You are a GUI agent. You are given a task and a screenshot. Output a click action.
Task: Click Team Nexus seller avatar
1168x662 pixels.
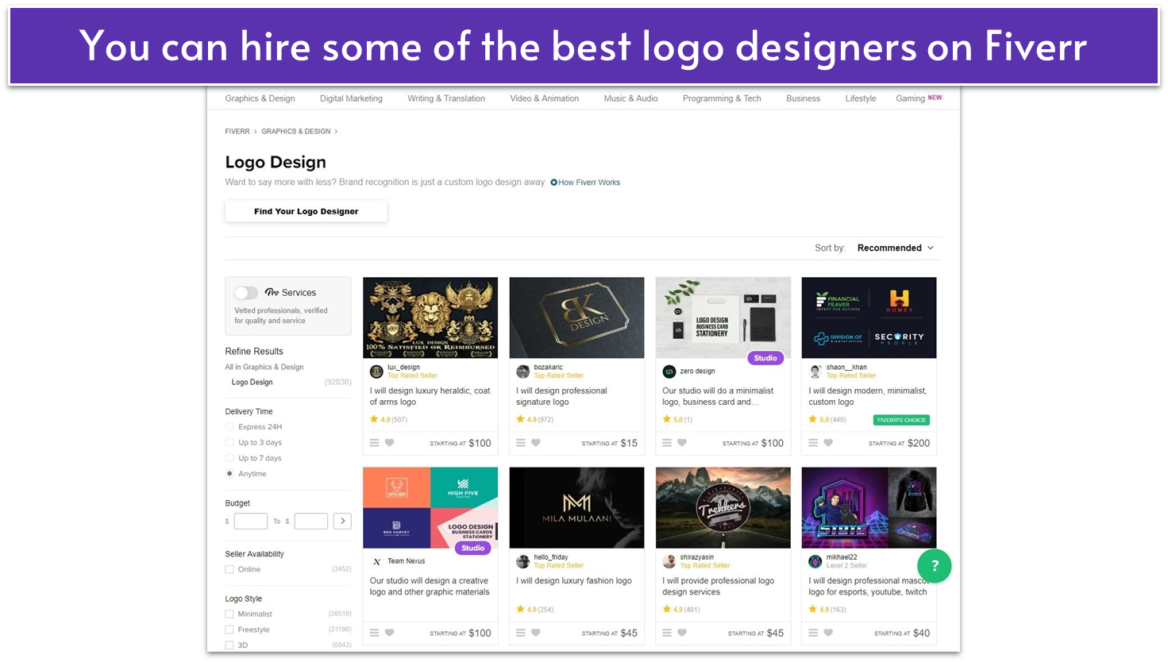[x=376, y=561]
